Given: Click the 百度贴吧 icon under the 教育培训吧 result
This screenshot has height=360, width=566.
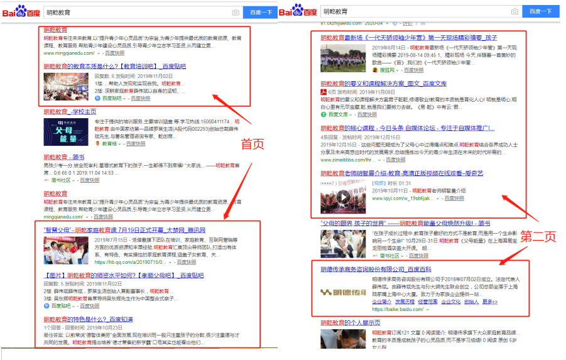Looking at the screenshot, I should (97, 98).
